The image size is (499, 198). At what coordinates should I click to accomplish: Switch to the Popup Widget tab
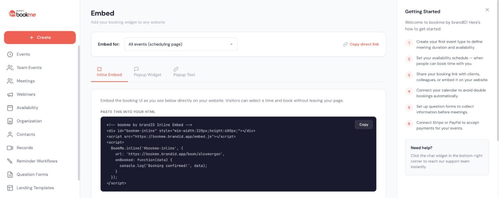point(148,72)
